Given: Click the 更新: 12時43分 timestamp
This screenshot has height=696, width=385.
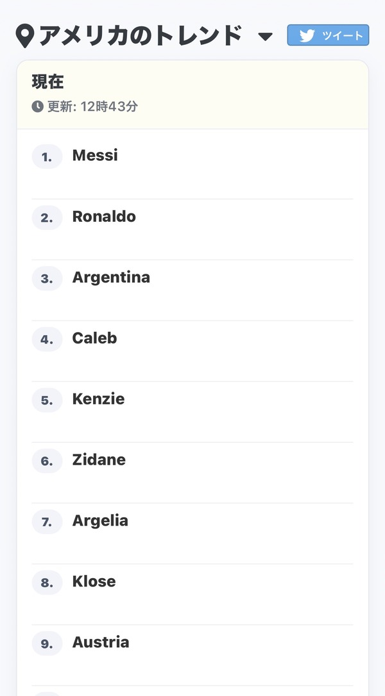Looking at the screenshot, I should 92,106.
